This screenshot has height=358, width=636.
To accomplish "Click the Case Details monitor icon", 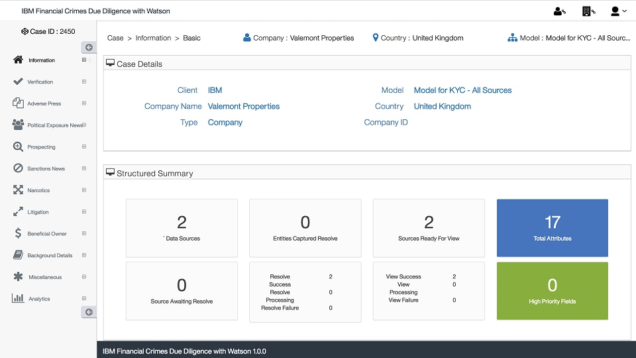I will tap(110, 63).
